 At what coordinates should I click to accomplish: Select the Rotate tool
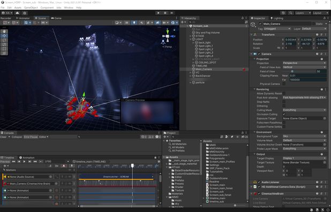coord(4,40)
